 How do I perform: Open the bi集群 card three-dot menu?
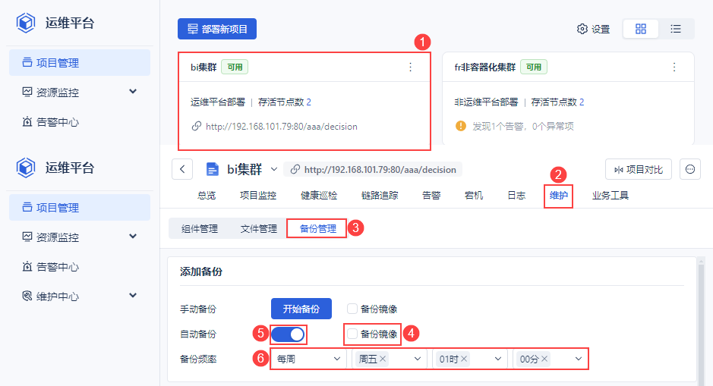(411, 67)
